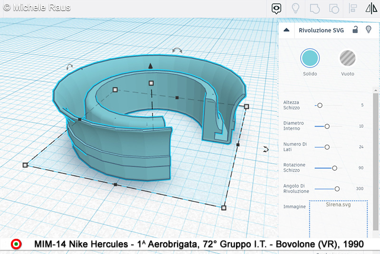The image size is (380, 254).
Task: Click the Altezza Schizzo value 5
Action: pyautogui.click(x=362, y=105)
